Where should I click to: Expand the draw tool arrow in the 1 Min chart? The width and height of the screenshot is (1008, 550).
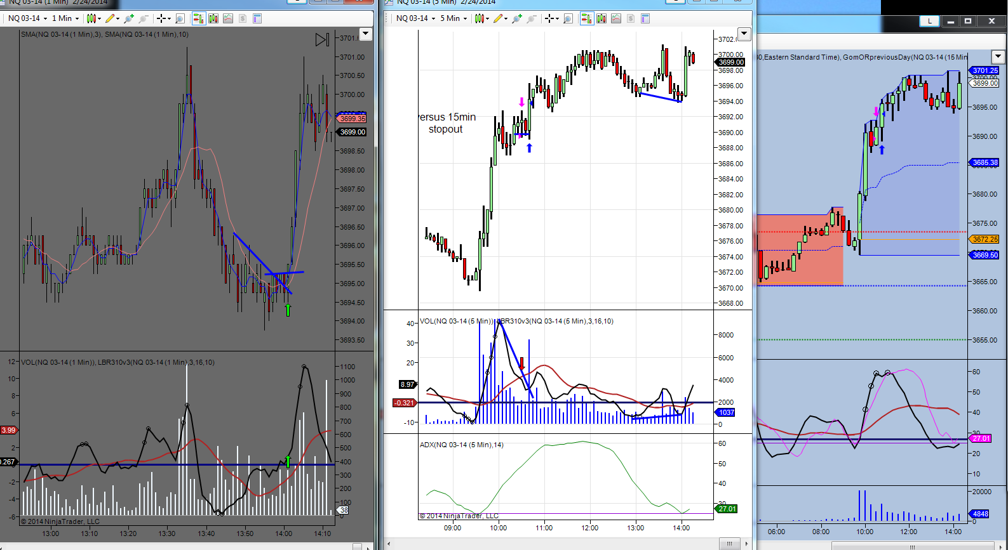[x=118, y=18]
